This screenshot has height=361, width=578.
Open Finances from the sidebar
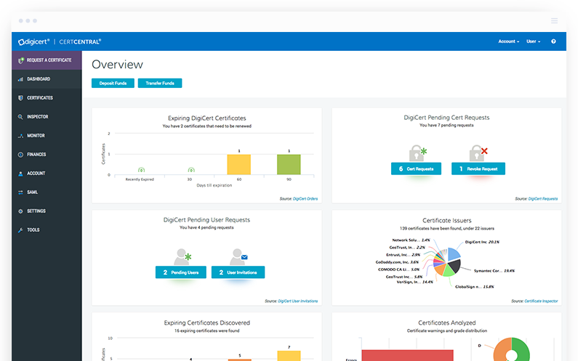[x=47, y=154]
